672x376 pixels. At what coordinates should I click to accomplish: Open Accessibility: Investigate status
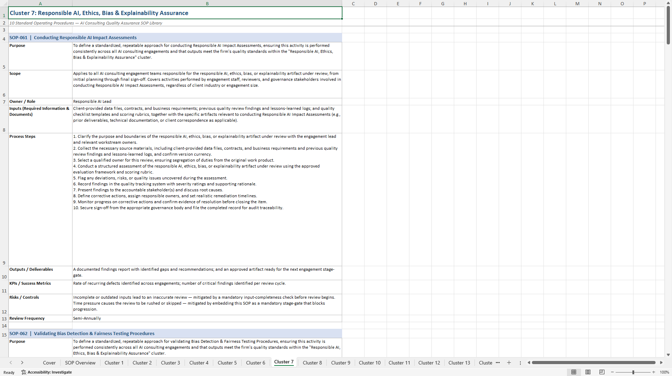47,372
